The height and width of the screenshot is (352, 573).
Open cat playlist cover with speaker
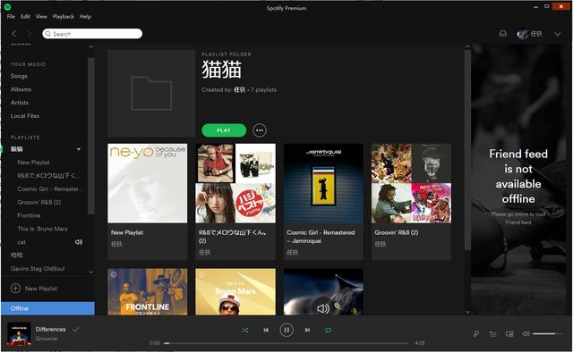tap(323, 292)
